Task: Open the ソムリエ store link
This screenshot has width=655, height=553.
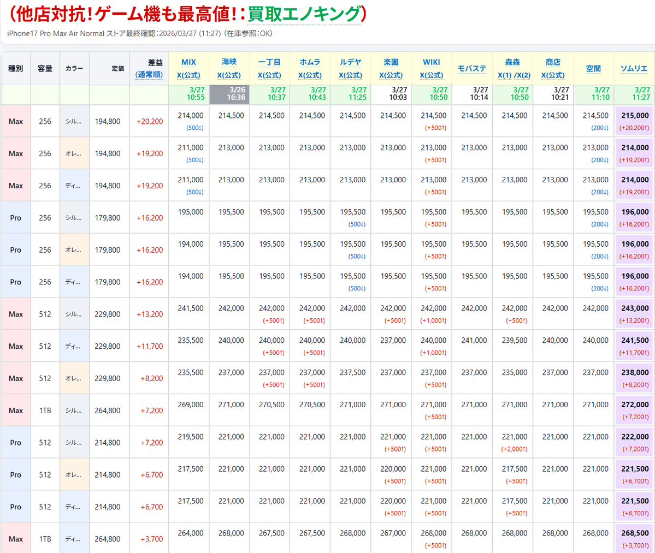Action: 634,68
